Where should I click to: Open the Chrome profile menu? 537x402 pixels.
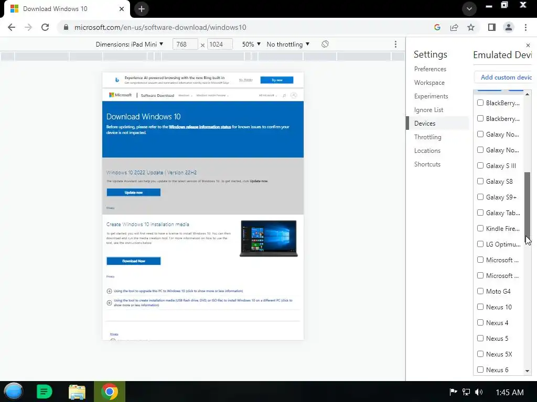coord(509,27)
